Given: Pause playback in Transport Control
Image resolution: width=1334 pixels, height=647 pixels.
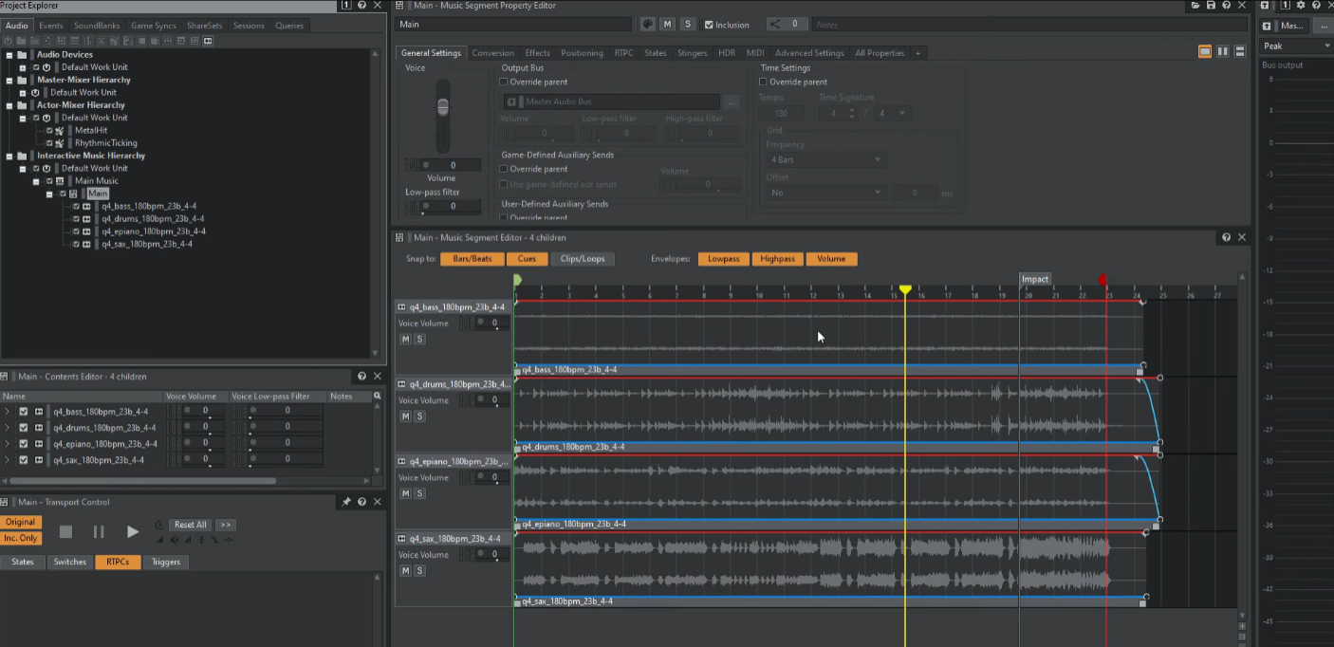Looking at the screenshot, I should point(99,532).
